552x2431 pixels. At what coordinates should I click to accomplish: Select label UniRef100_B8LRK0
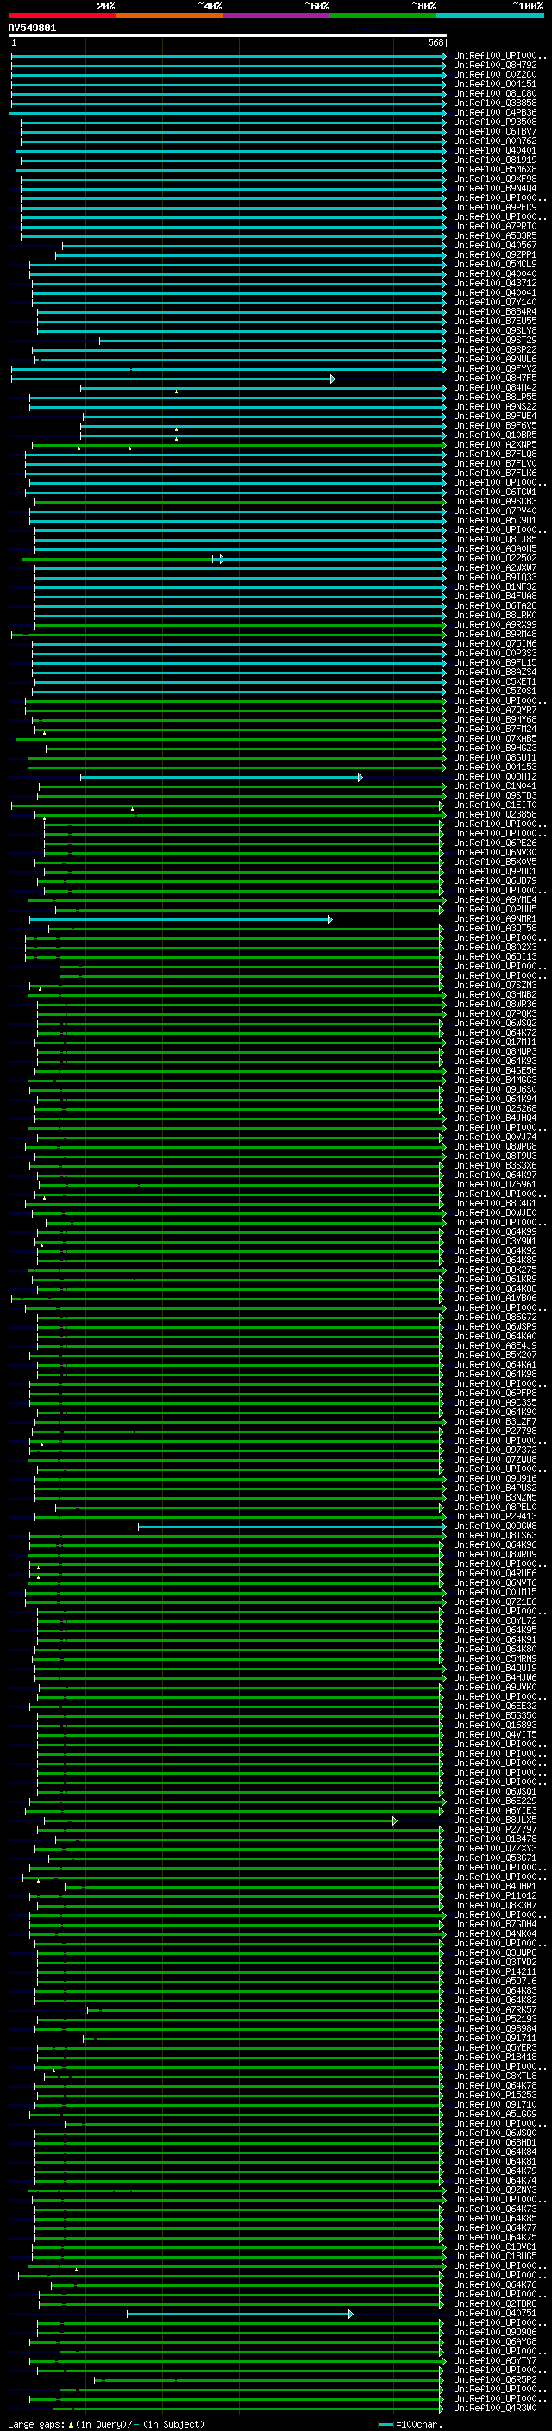[495, 616]
